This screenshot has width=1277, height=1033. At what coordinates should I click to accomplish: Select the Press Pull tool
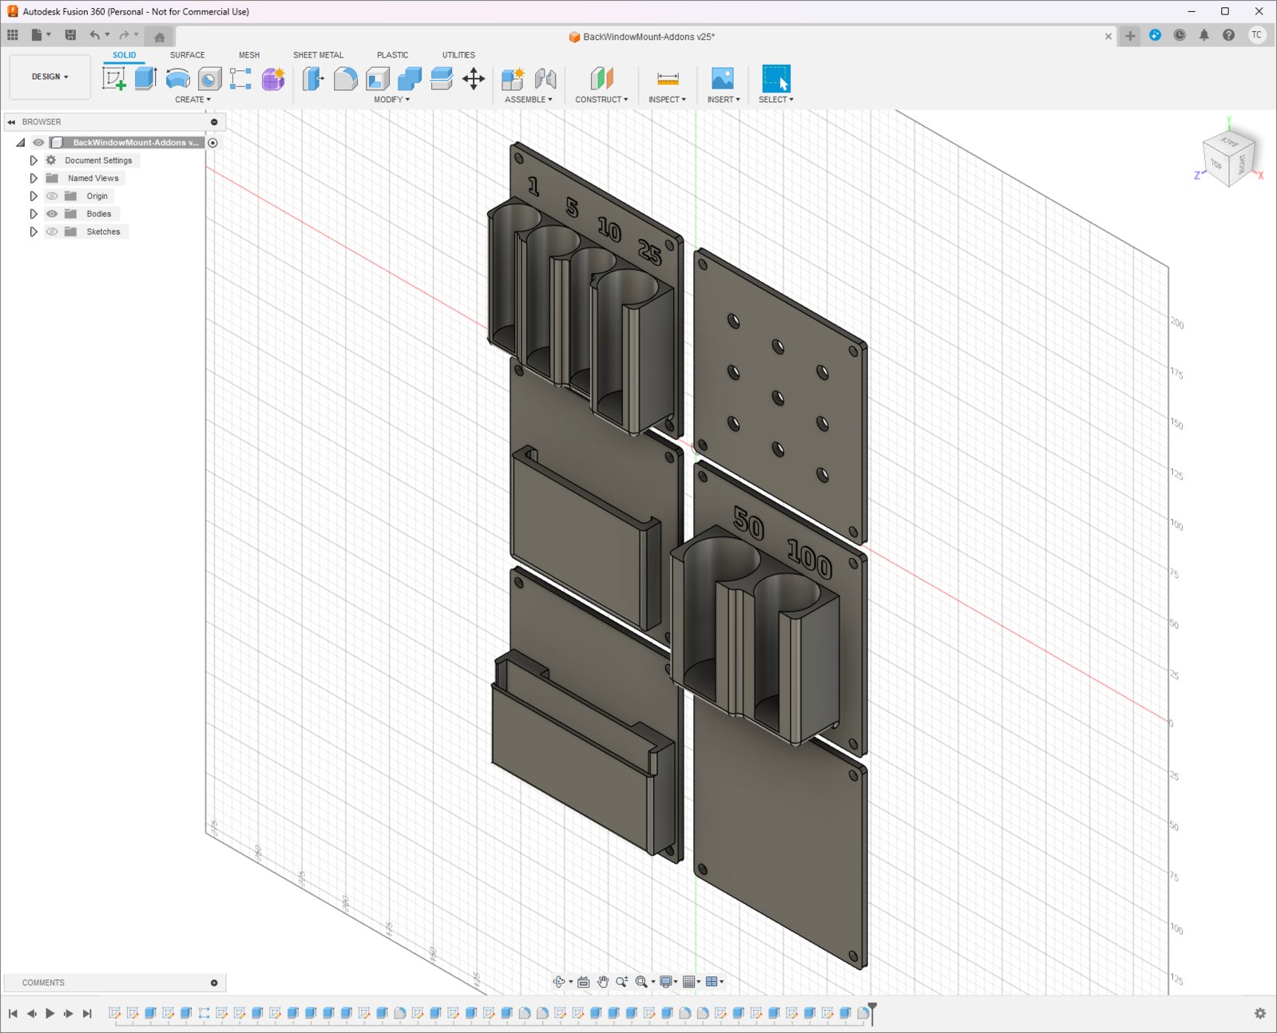[x=313, y=78]
